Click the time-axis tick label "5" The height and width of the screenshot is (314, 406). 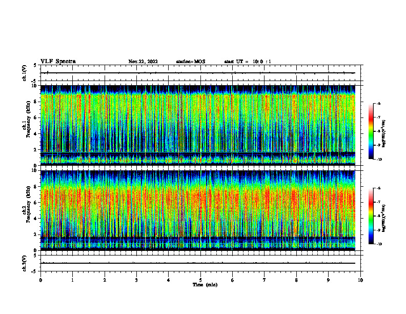tap(200, 280)
